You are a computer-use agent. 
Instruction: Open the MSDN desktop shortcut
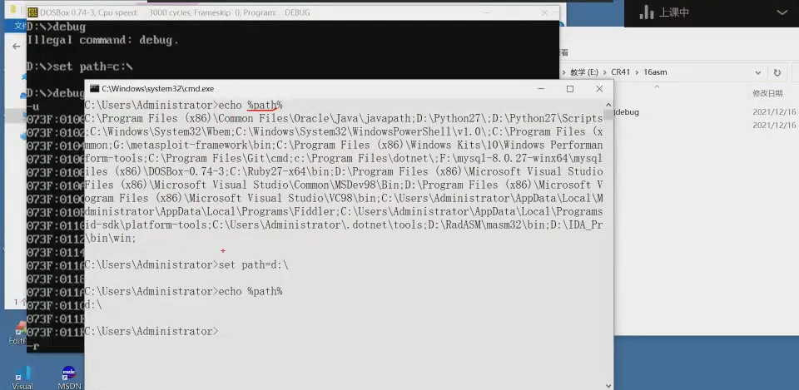pyautogui.click(x=69, y=378)
